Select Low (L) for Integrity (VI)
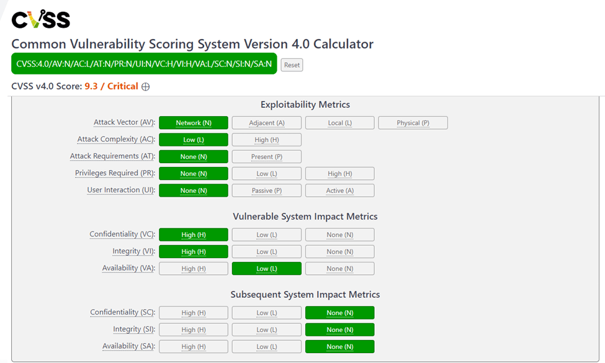Image resolution: width=605 pixels, height=363 pixels. [x=267, y=251]
